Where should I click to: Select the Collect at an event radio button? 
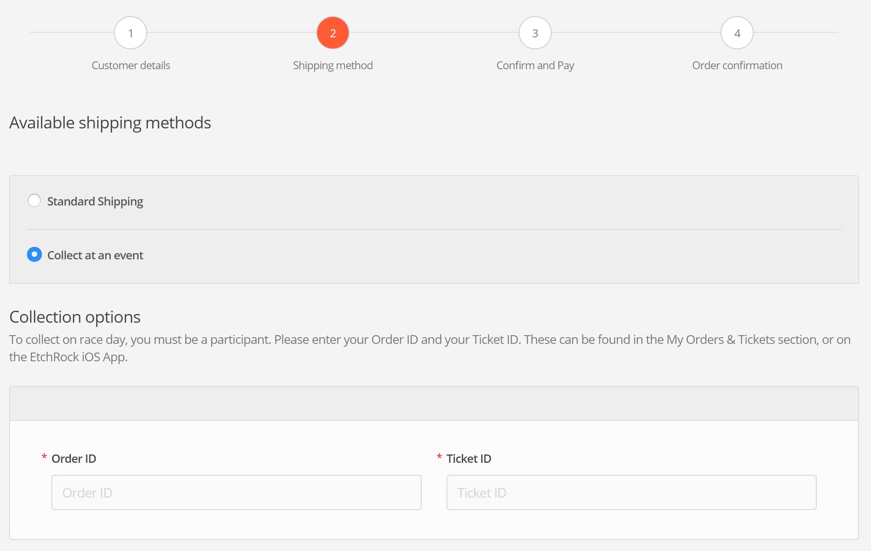(x=34, y=254)
